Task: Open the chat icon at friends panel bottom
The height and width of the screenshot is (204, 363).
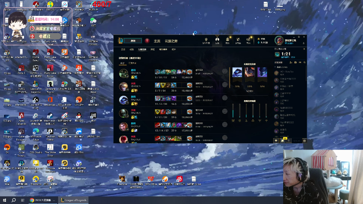Action: [x=276, y=141]
